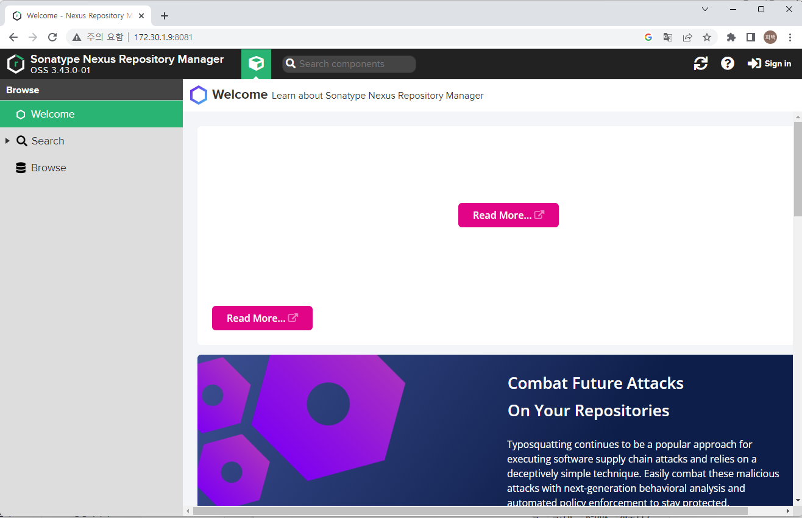Click the Browse sidebar header
The width and height of the screenshot is (802, 518).
pyautogui.click(x=91, y=90)
